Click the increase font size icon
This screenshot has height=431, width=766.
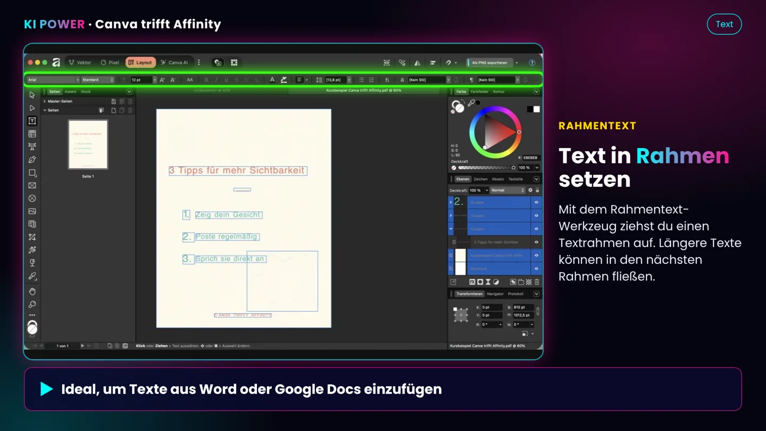coord(162,80)
